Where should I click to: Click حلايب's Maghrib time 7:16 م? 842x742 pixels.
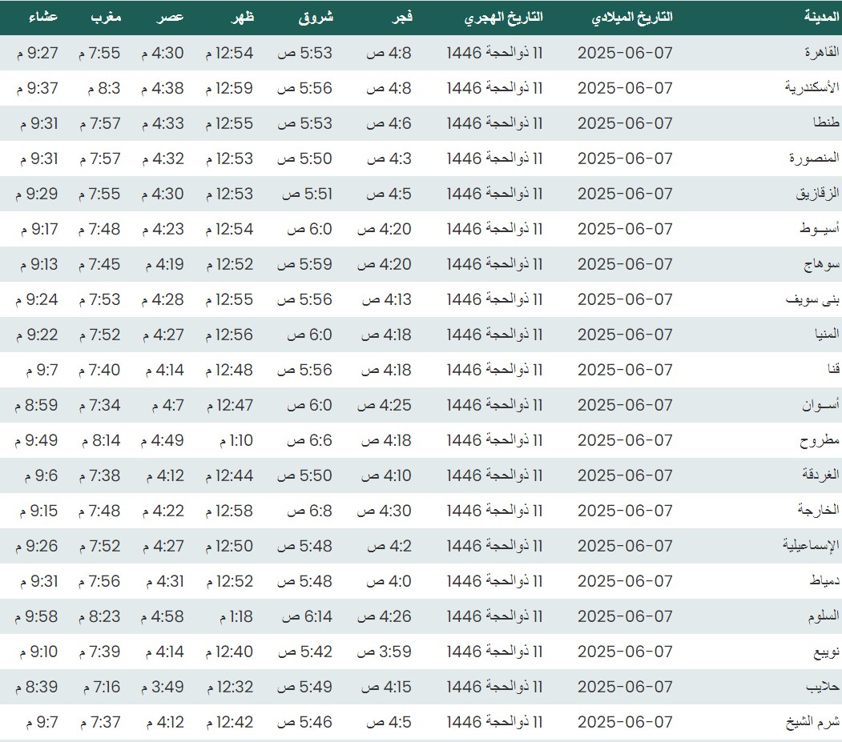click(x=99, y=687)
